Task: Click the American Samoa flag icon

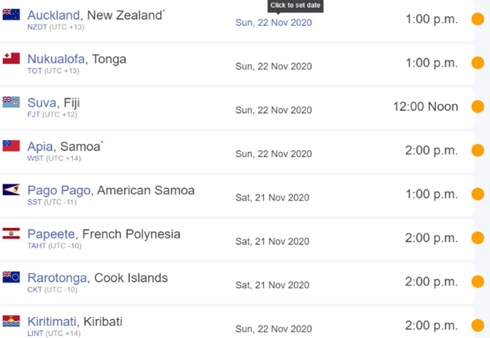Action: pyautogui.click(x=11, y=190)
